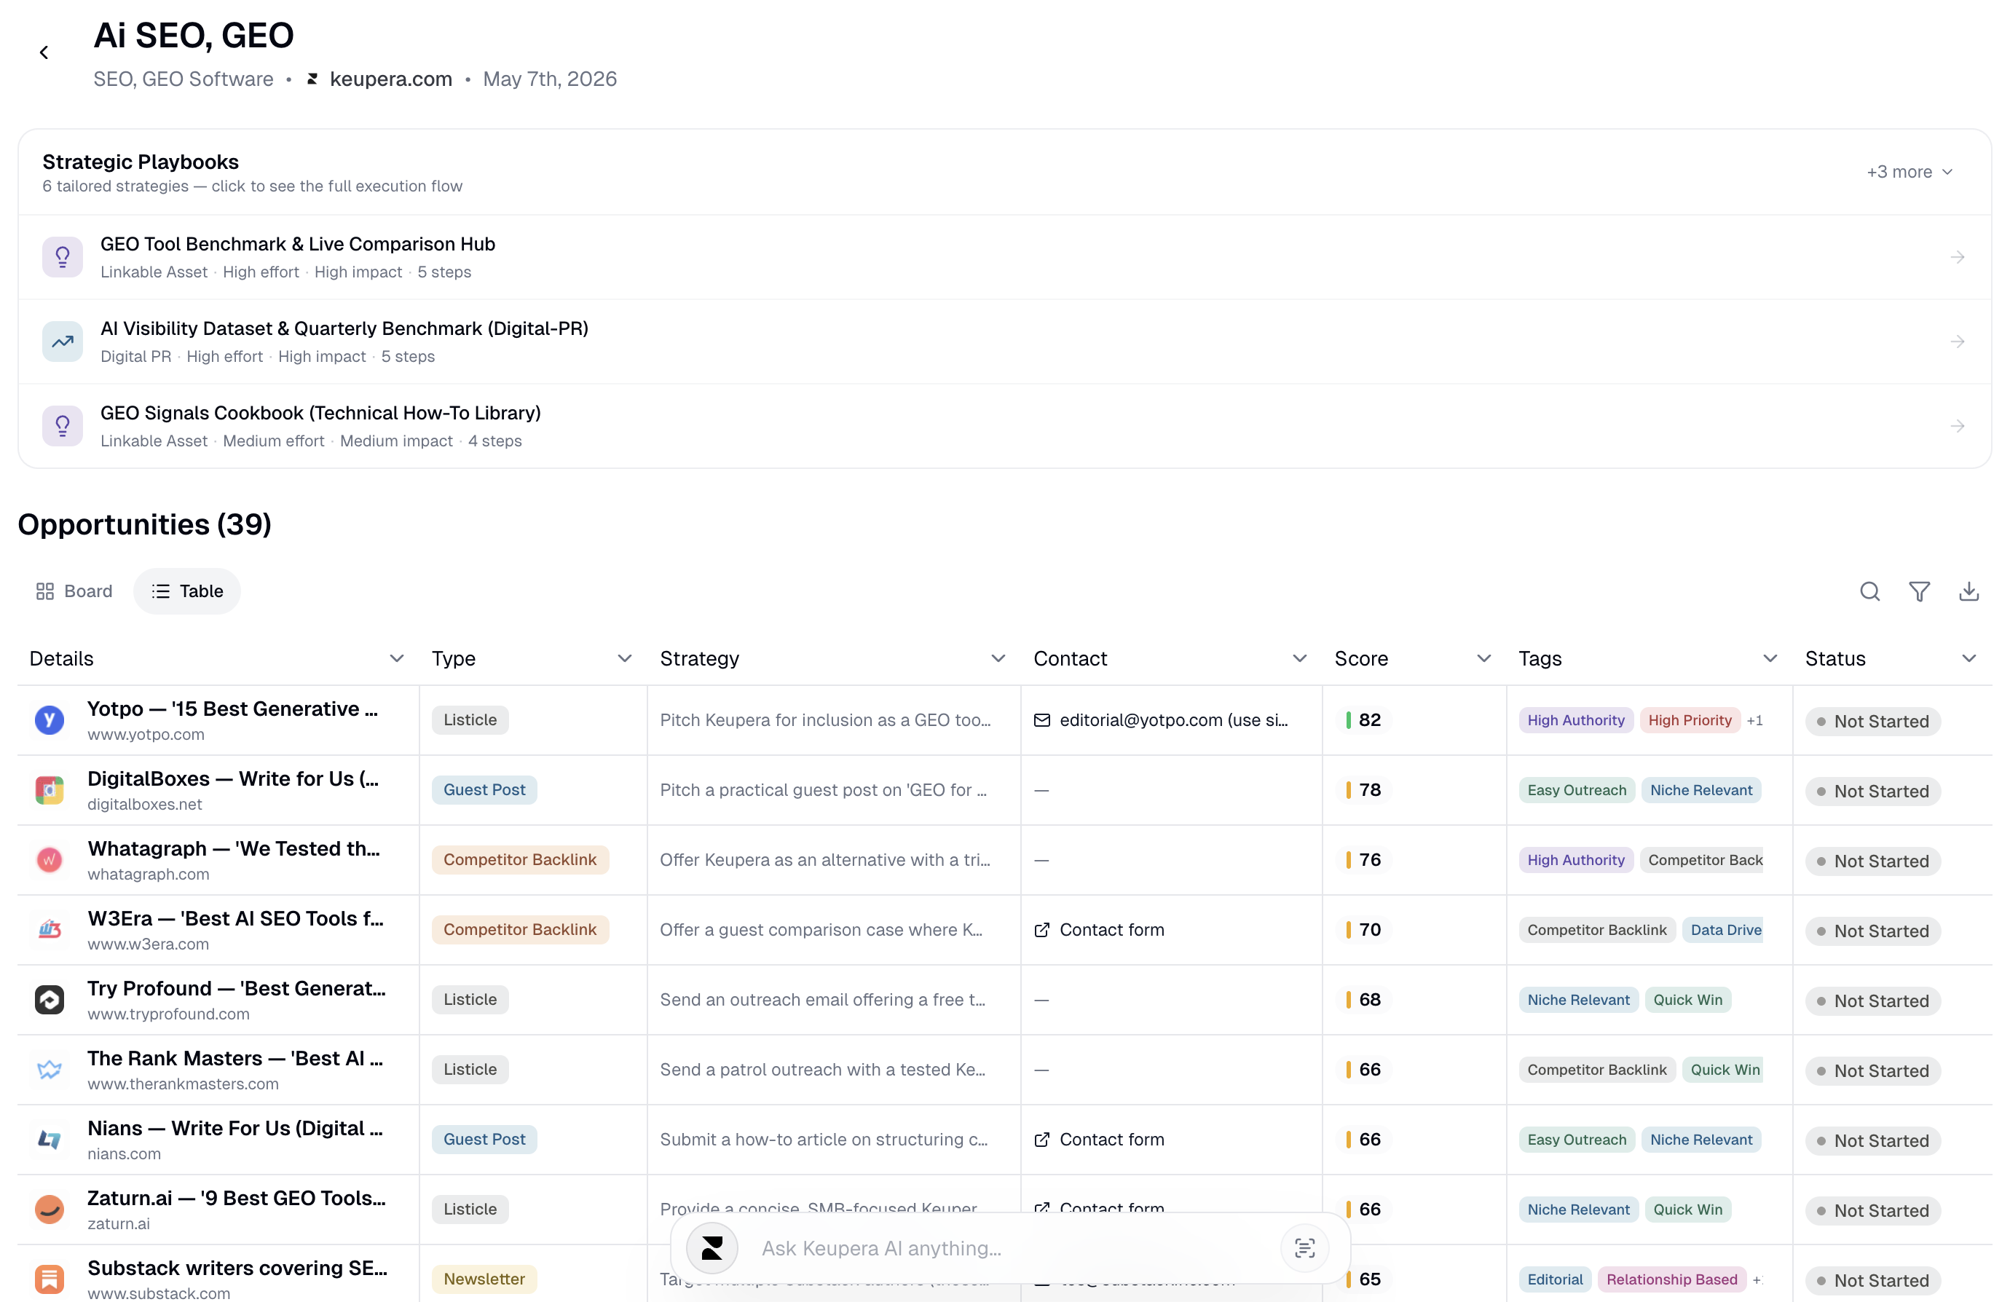Click the Yotpo favicon in the first row
The height and width of the screenshot is (1302, 2010).
tap(50, 719)
